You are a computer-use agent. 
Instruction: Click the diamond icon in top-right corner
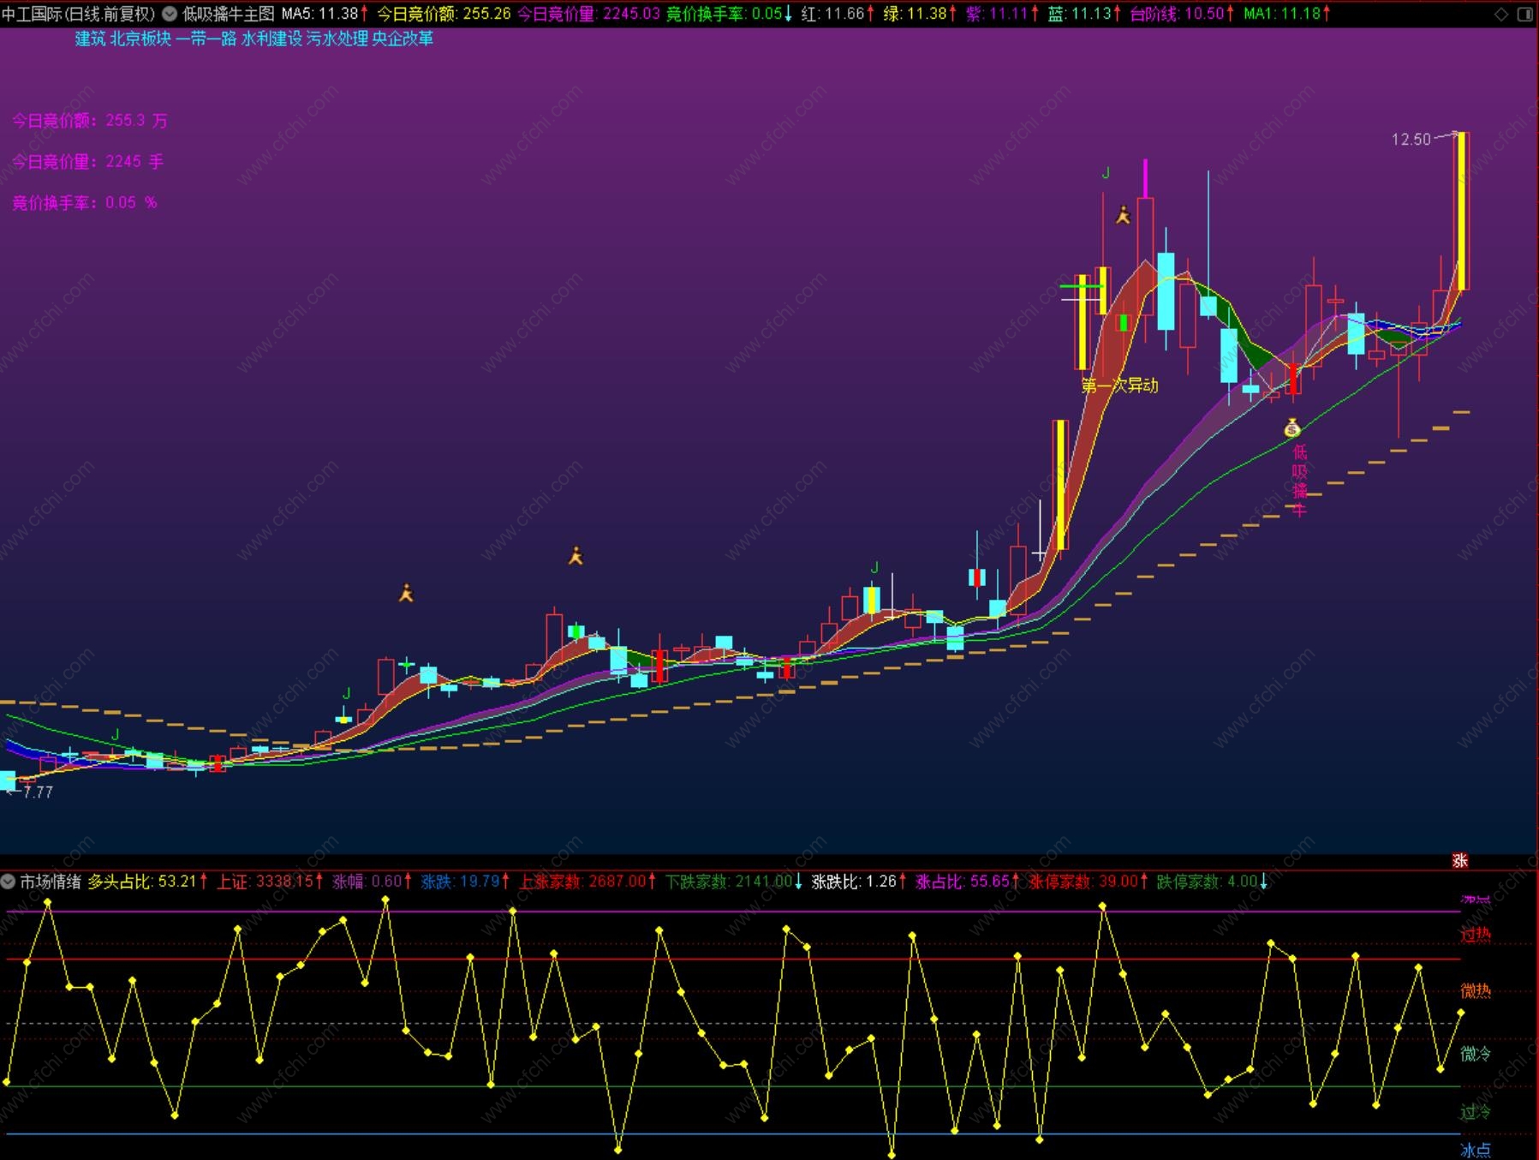(1501, 14)
